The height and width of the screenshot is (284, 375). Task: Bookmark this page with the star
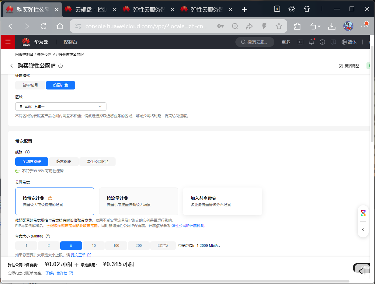coord(279,26)
